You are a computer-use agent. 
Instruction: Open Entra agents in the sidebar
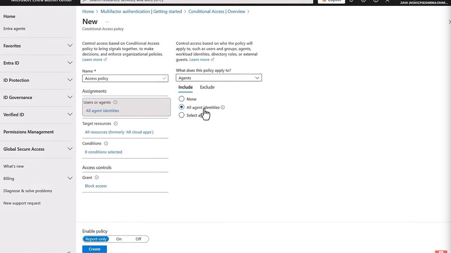tap(14, 28)
